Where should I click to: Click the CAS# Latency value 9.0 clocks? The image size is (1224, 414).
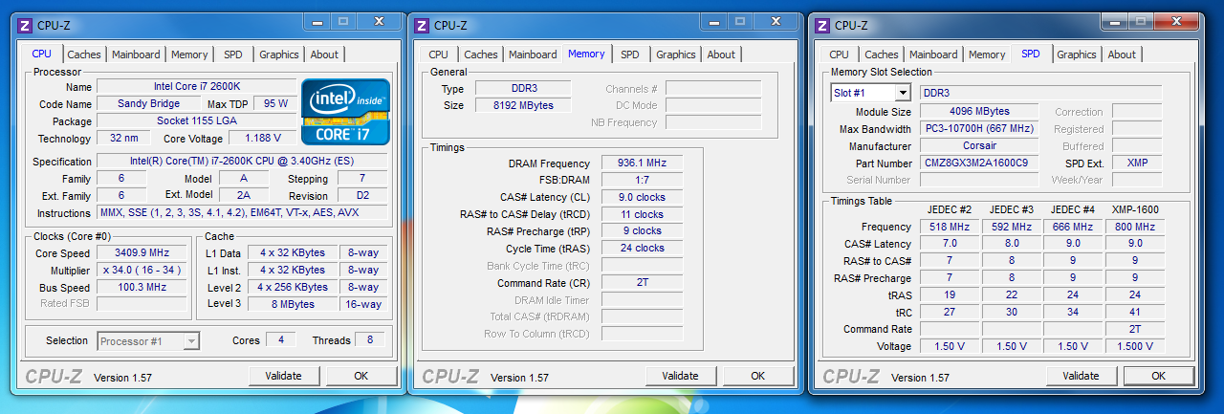tap(642, 198)
